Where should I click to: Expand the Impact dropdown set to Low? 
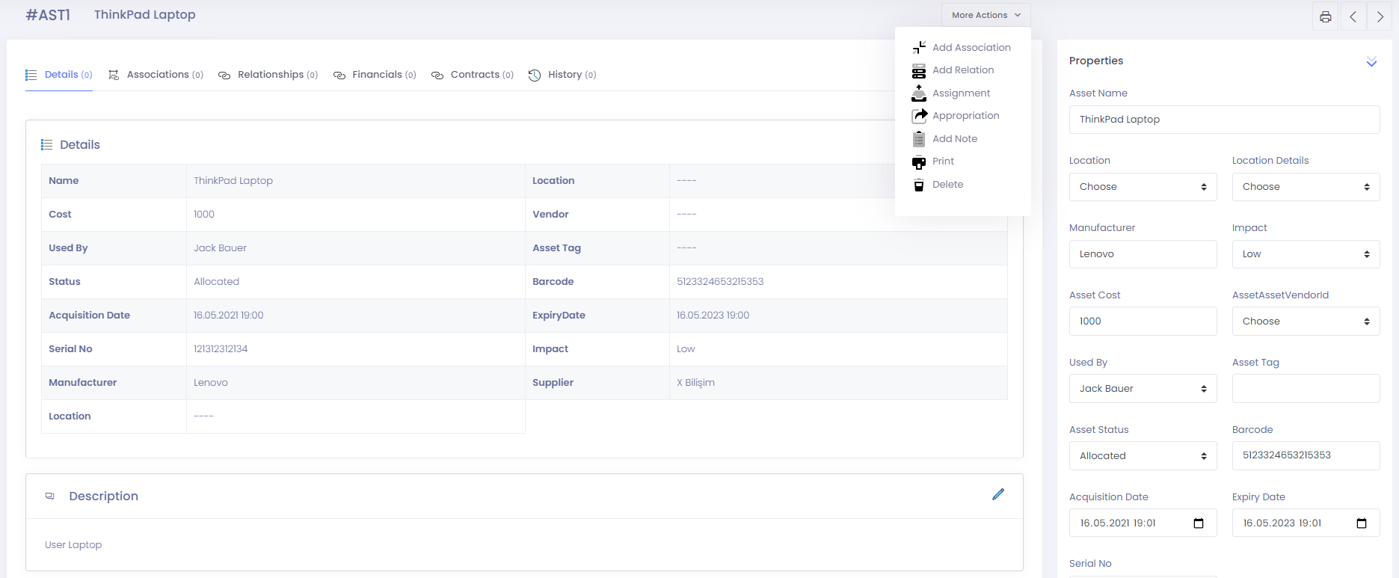1306,254
